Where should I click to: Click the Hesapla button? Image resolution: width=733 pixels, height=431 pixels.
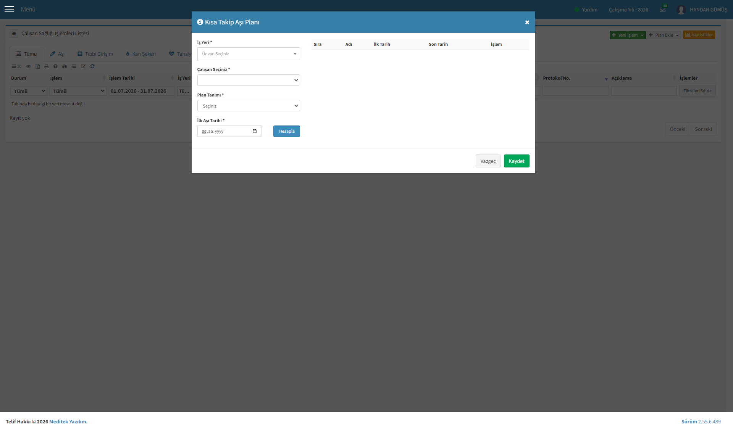coord(287,131)
